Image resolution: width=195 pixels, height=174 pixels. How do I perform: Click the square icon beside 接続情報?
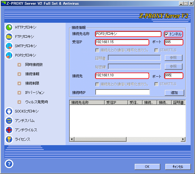pos(19,74)
